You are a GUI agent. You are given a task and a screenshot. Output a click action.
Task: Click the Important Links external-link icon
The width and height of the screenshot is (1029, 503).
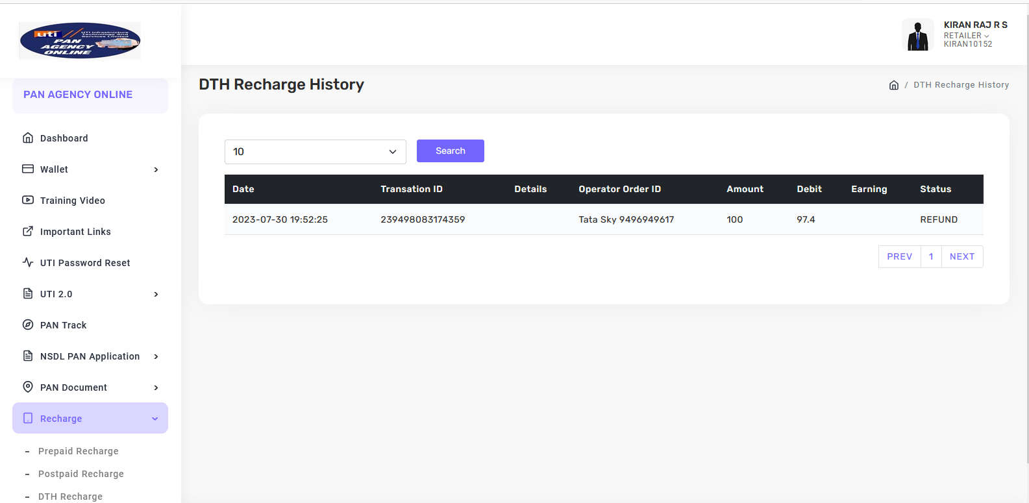point(28,231)
